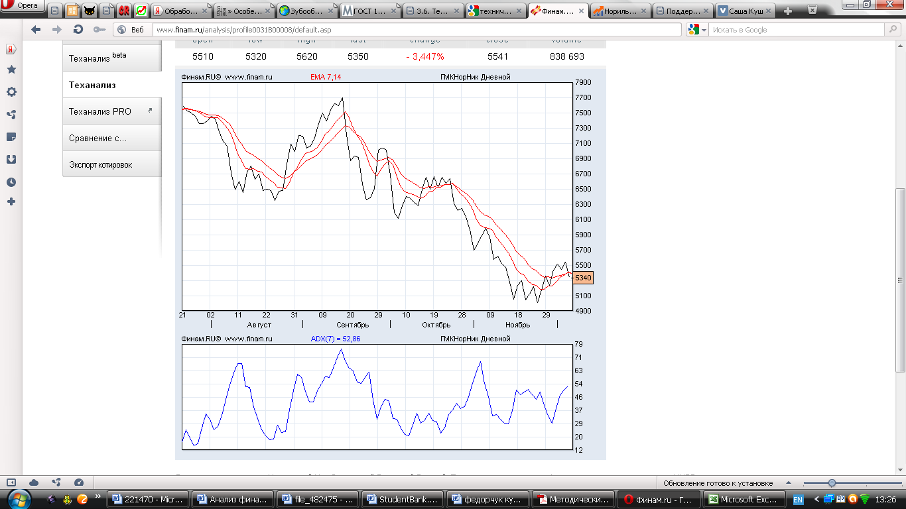Click the 838 693 volume value
This screenshot has height=509, width=906.
click(567, 57)
